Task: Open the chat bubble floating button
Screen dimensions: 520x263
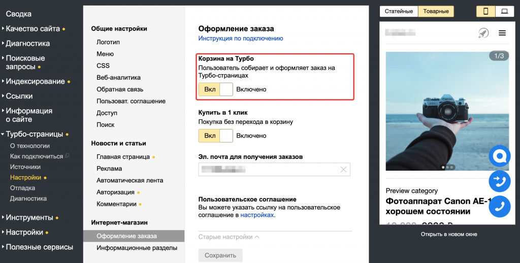Action: [x=499, y=156]
